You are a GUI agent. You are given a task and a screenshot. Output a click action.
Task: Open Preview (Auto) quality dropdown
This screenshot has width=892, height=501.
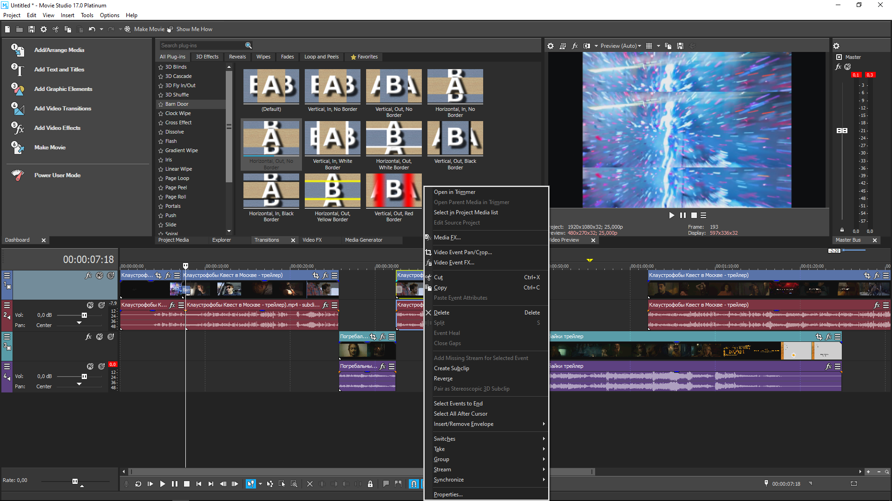[620, 46]
